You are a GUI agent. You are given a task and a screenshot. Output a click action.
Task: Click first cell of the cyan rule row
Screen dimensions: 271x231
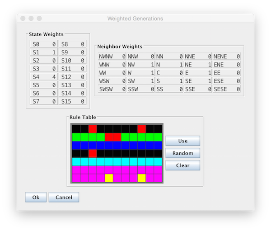click(76, 162)
